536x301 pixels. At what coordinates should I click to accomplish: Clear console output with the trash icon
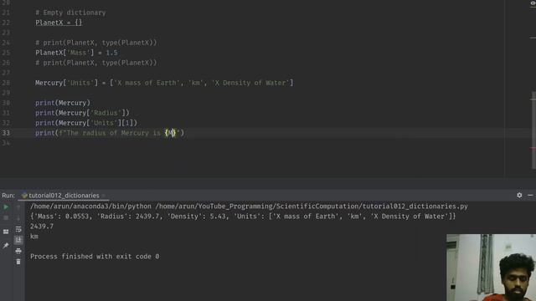click(18, 262)
